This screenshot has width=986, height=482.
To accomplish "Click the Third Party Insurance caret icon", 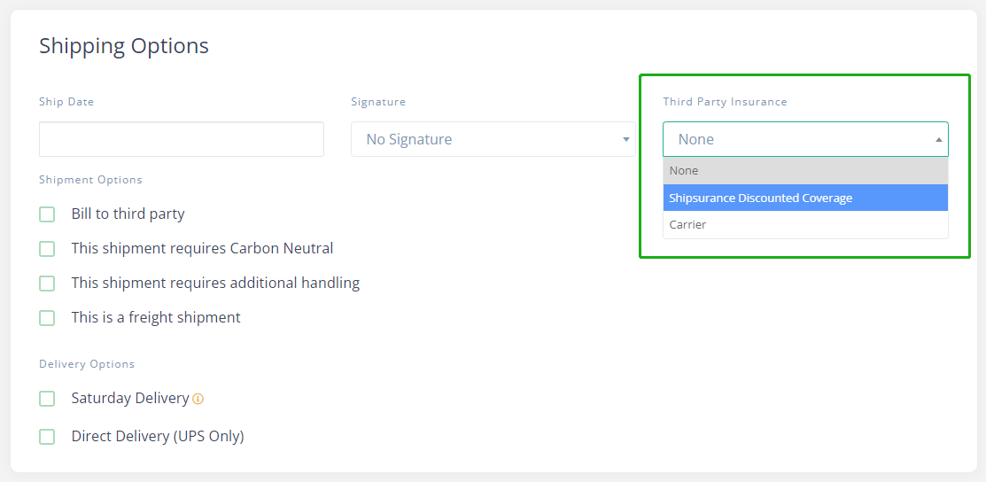I will (939, 140).
